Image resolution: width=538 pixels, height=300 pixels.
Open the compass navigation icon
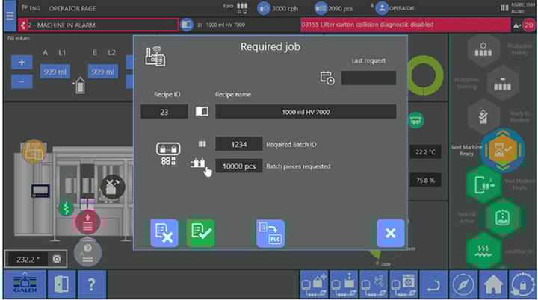[463, 284]
